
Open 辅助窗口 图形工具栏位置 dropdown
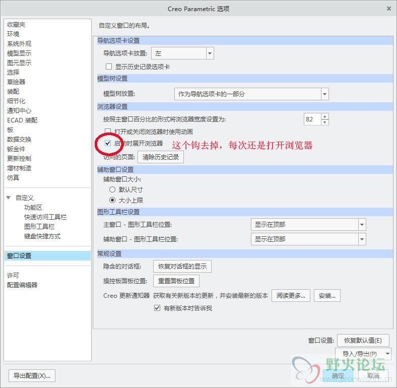(308, 239)
